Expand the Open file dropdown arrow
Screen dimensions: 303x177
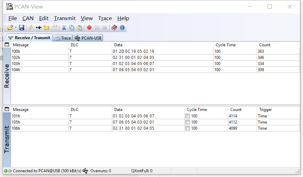16,28
